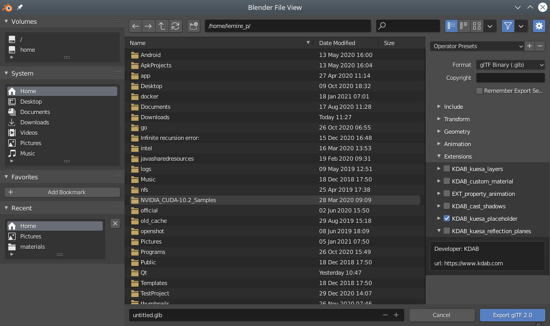Add a new operator preset
The image size is (550, 326).
pos(530,46)
